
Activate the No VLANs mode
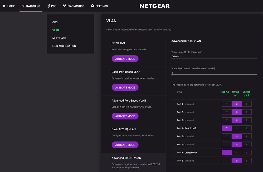click(125, 59)
